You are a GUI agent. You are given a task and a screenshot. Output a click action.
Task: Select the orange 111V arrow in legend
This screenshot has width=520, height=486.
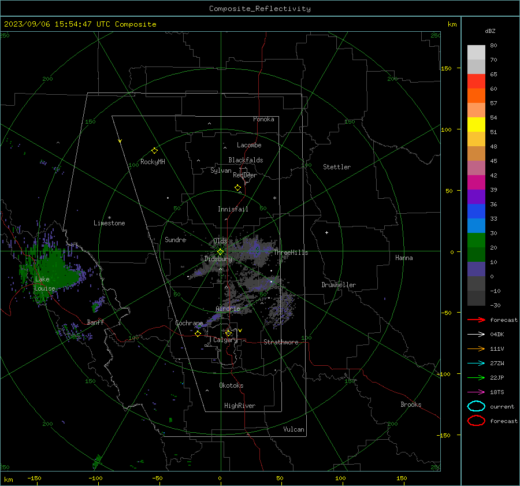[x=476, y=348]
